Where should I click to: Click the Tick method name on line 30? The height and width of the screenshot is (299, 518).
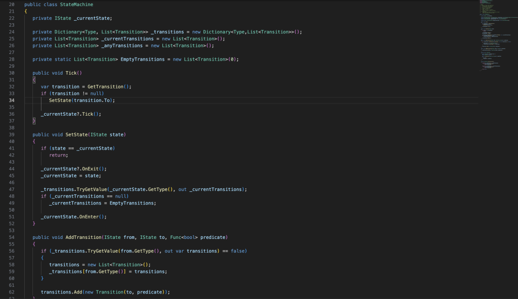click(x=71, y=73)
